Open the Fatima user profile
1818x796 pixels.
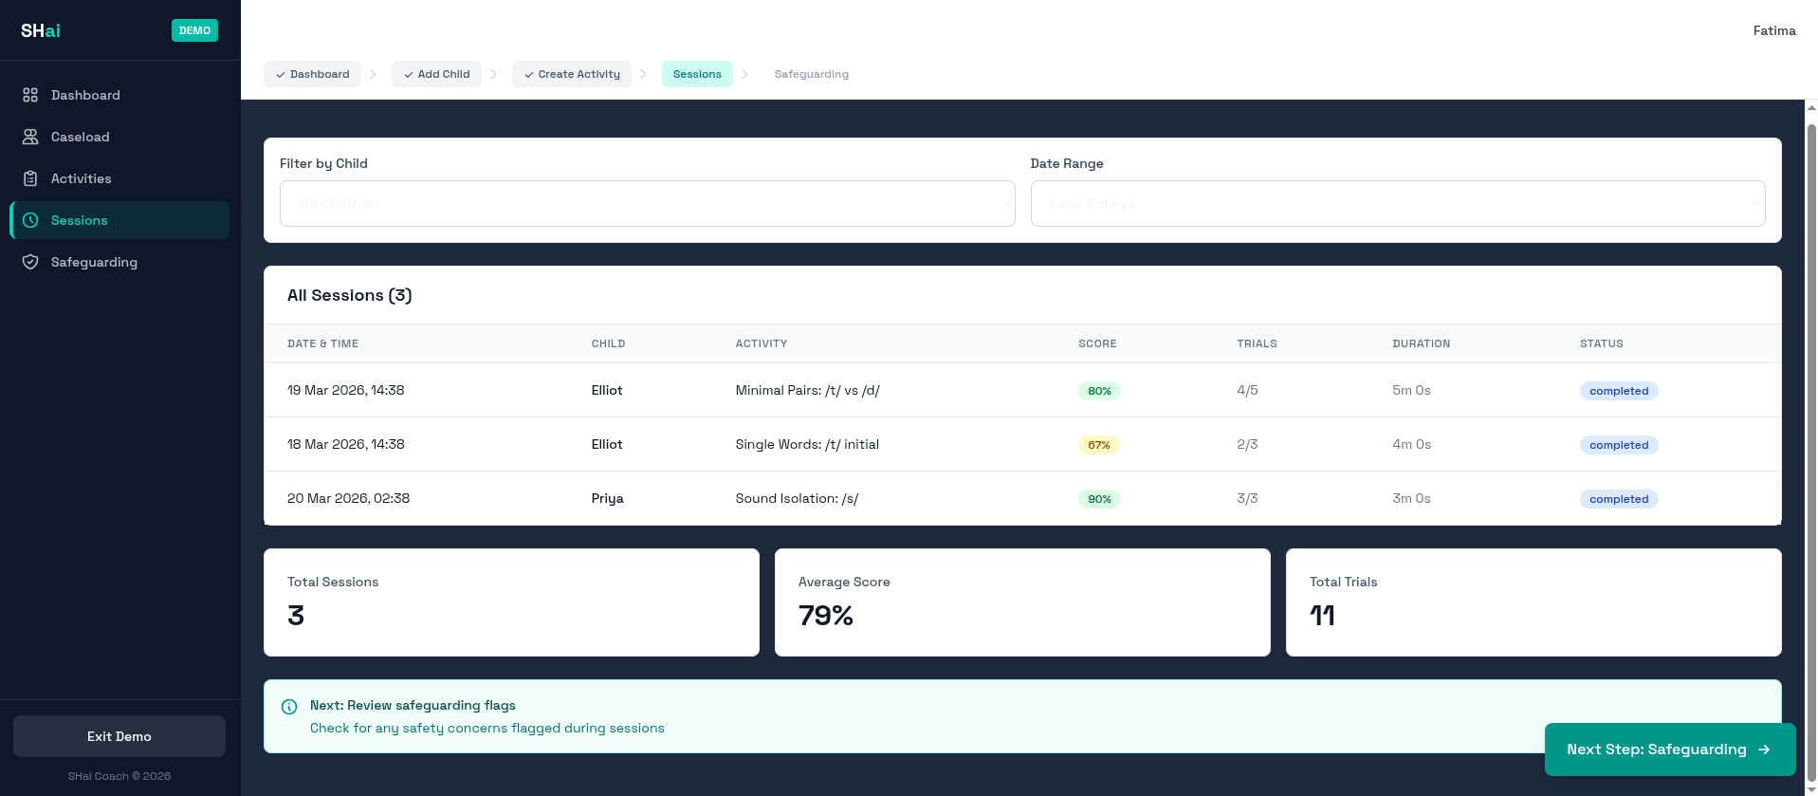1773,30
